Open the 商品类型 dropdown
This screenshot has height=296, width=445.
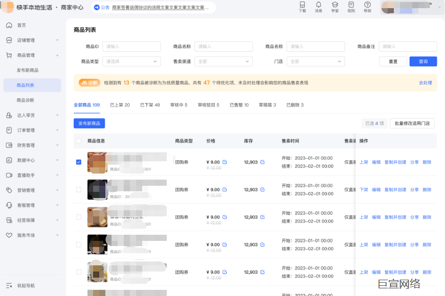131,61
